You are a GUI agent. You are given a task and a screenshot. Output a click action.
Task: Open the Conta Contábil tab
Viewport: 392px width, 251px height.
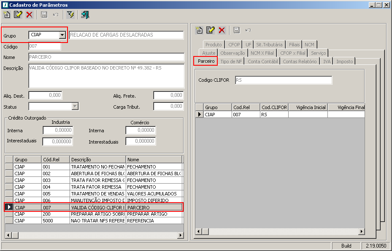tap(262, 61)
